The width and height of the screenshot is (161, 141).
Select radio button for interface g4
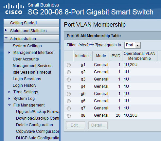(69, 87)
